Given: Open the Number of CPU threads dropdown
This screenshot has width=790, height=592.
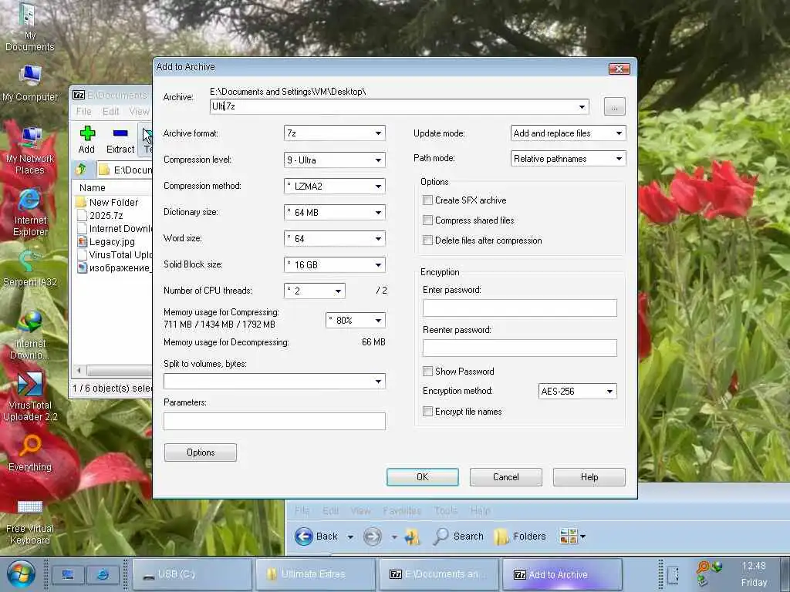Looking at the screenshot, I should pyautogui.click(x=315, y=291).
